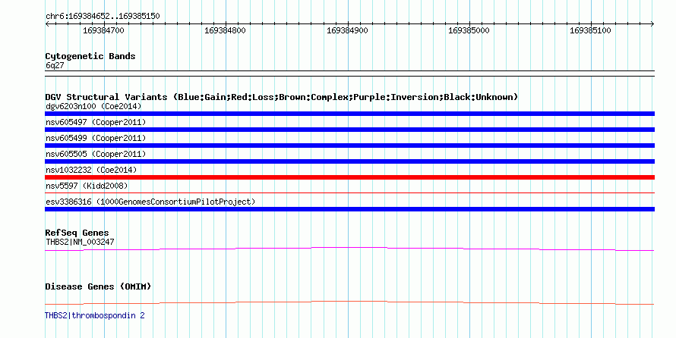Select the RefSeq Genes track title
Viewport: 676px width, 338px height.
click(77, 233)
